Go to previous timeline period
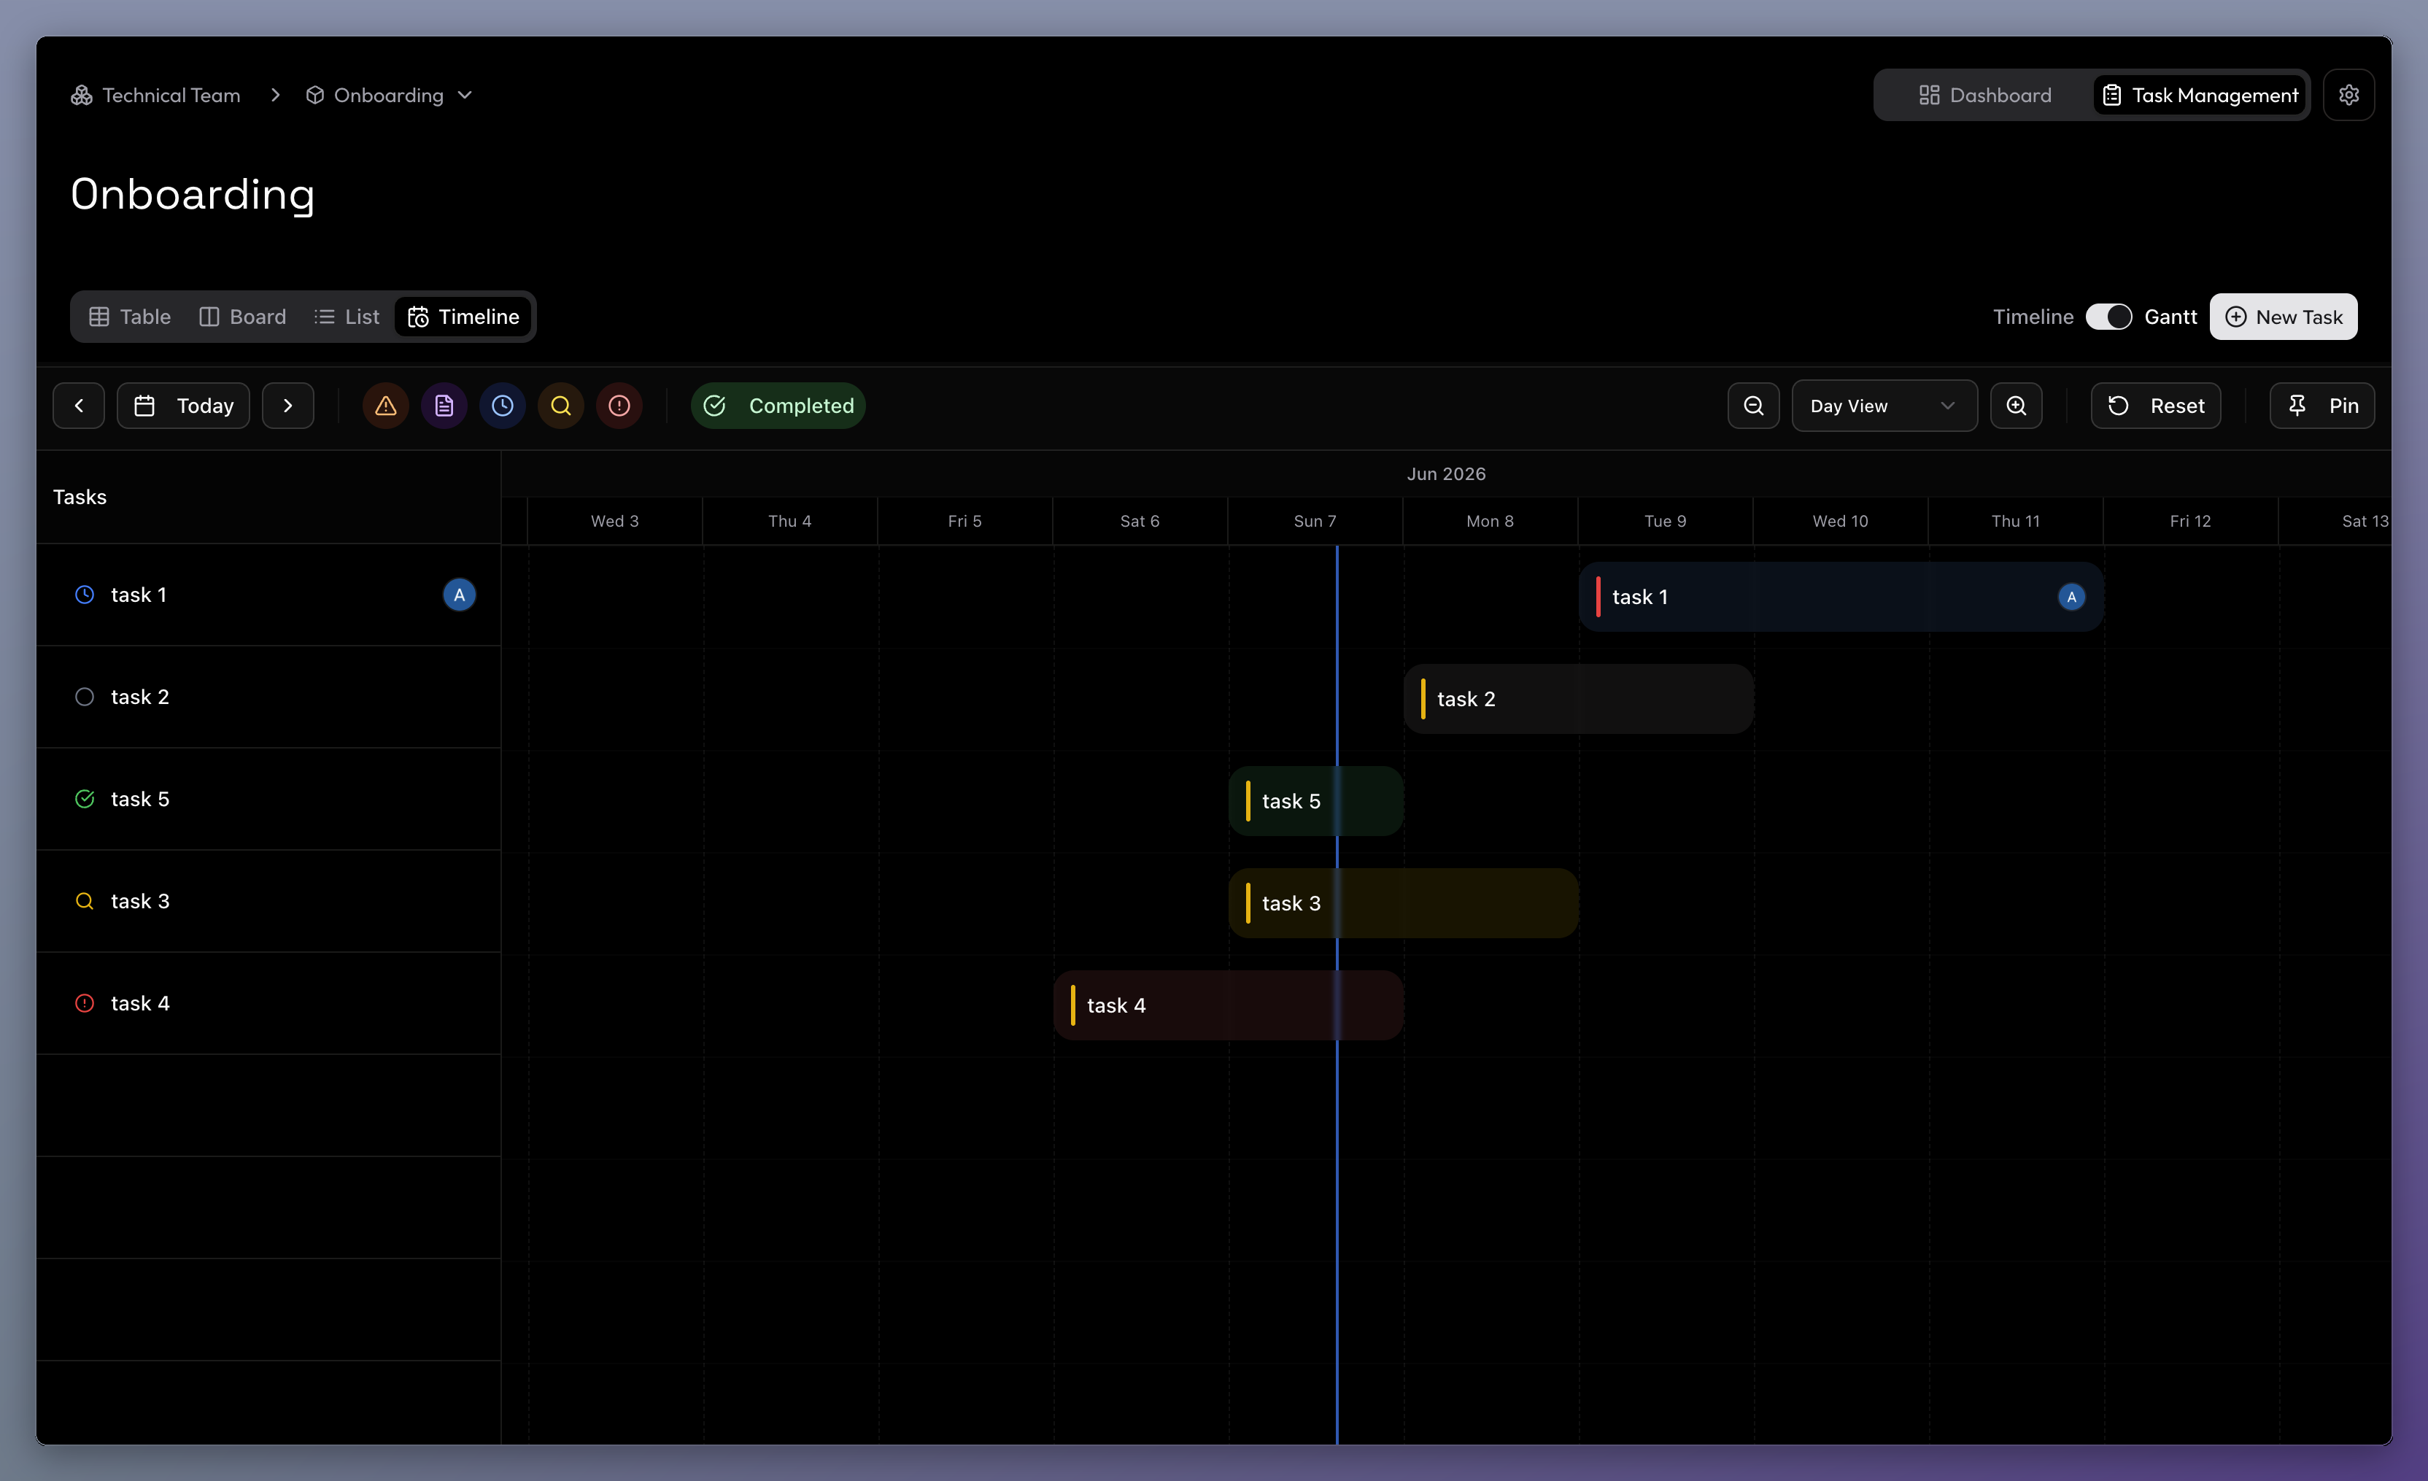 [79, 405]
